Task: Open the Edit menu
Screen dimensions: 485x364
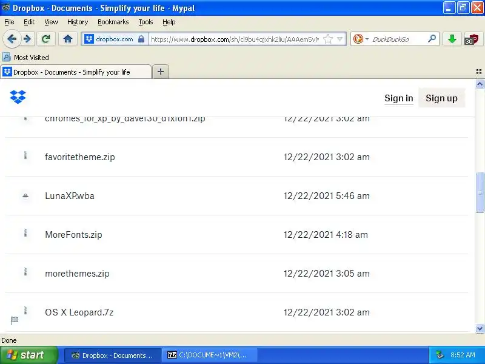Action: click(29, 22)
